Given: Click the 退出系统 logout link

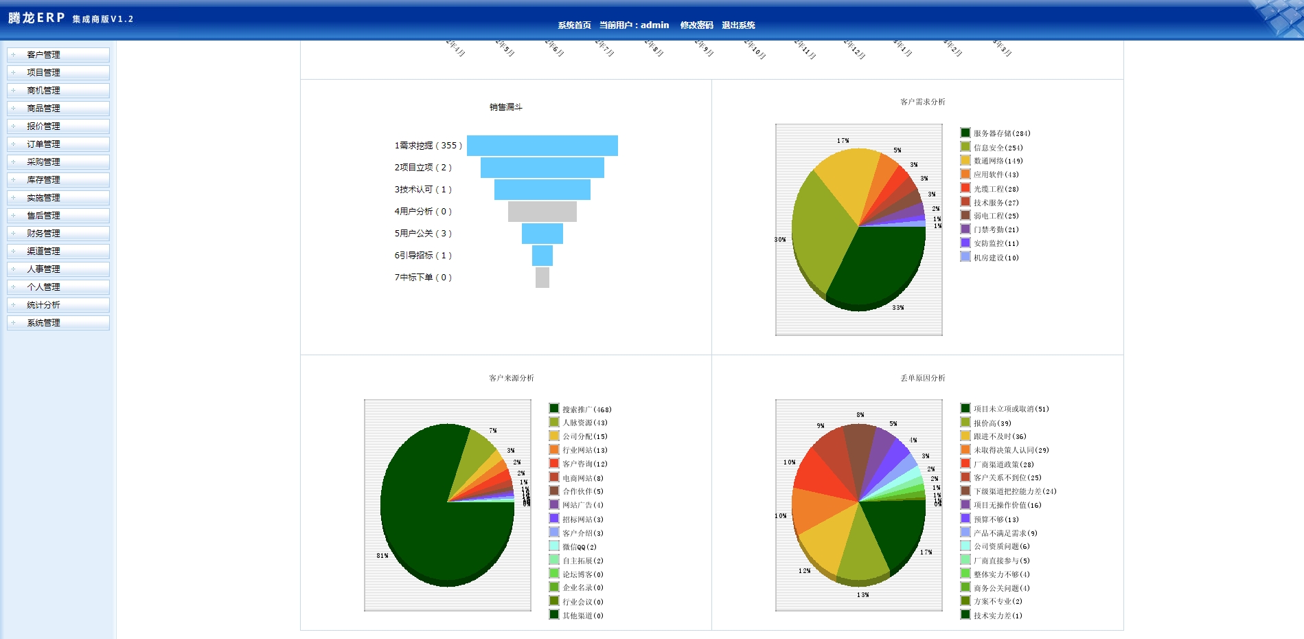Looking at the screenshot, I should [738, 25].
